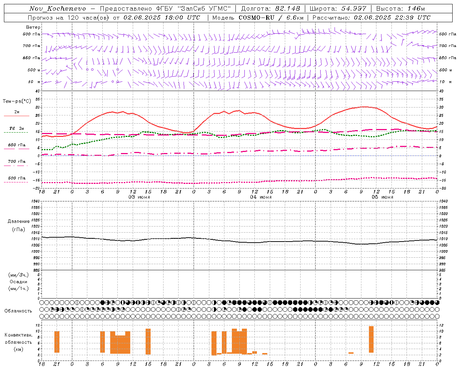Screen dimensions: 458x367
Task: Click the model name COSMO-RU / 6.6км
Action: [x=271, y=18]
